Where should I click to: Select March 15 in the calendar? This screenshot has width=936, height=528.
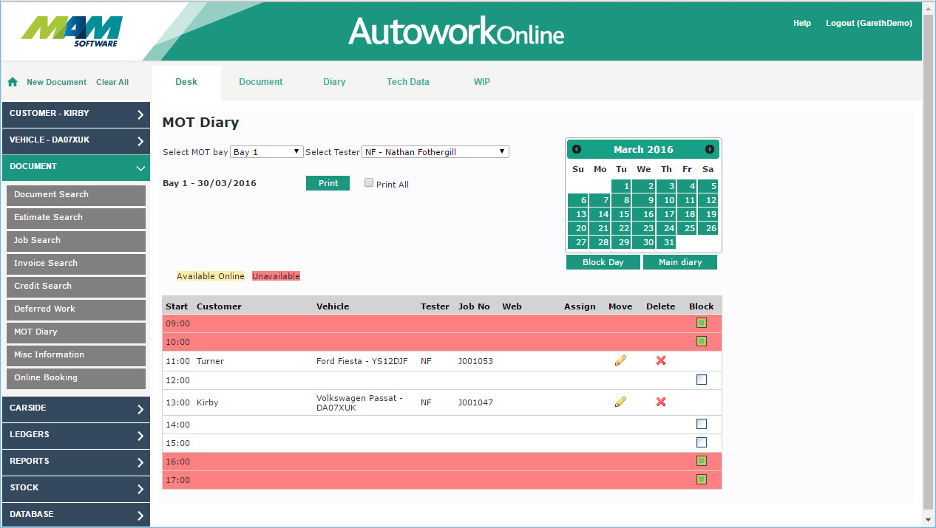click(x=623, y=214)
